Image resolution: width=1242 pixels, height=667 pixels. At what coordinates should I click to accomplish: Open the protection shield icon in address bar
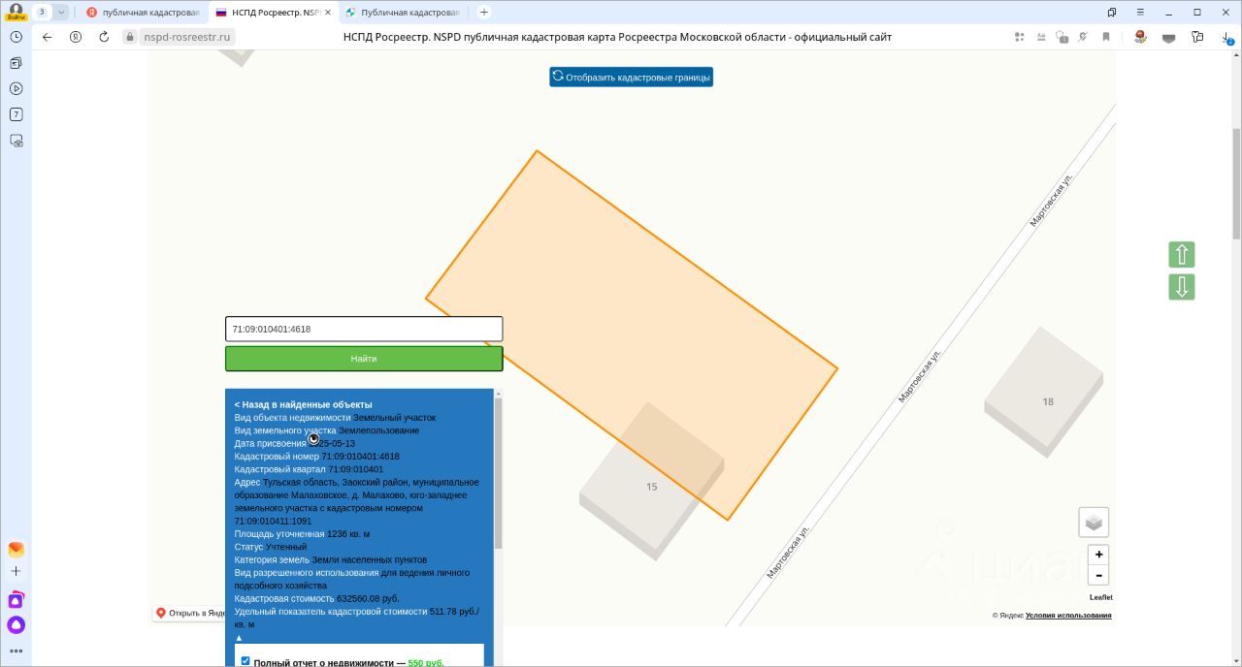[1062, 37]
